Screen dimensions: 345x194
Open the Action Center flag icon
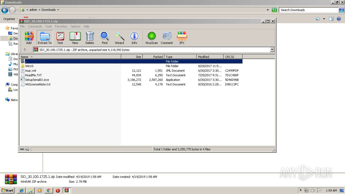[319, 190]
